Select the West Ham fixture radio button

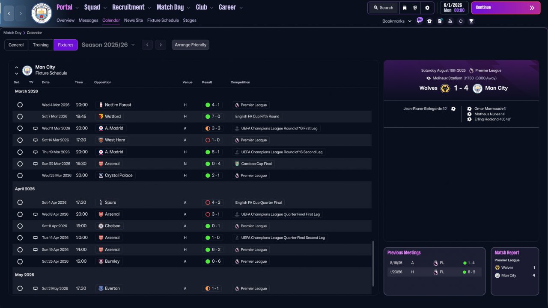(x=20, y=140)
